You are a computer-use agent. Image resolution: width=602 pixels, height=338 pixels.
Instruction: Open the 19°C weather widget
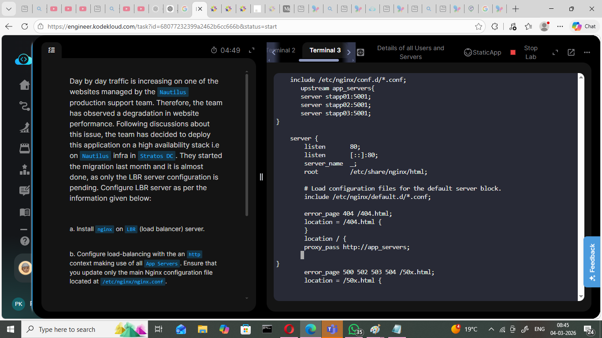click(x=465, y=329)
